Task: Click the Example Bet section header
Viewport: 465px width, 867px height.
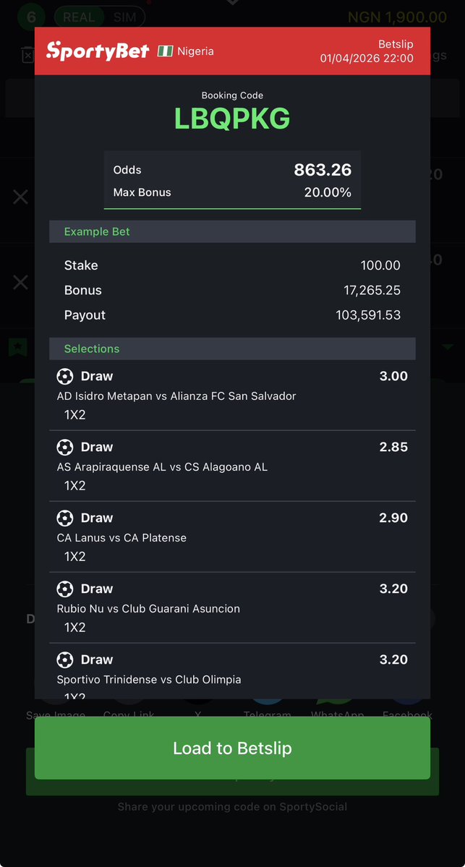Action: pyautogui.click(x=232, y=231)
